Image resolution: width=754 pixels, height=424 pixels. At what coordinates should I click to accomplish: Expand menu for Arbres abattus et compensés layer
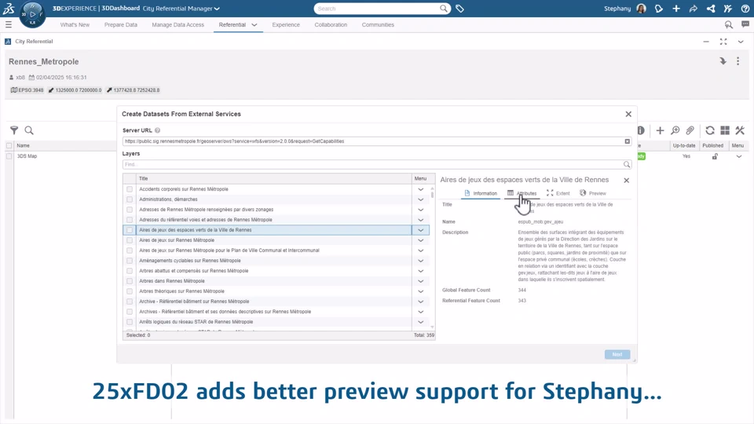(421, 271)
